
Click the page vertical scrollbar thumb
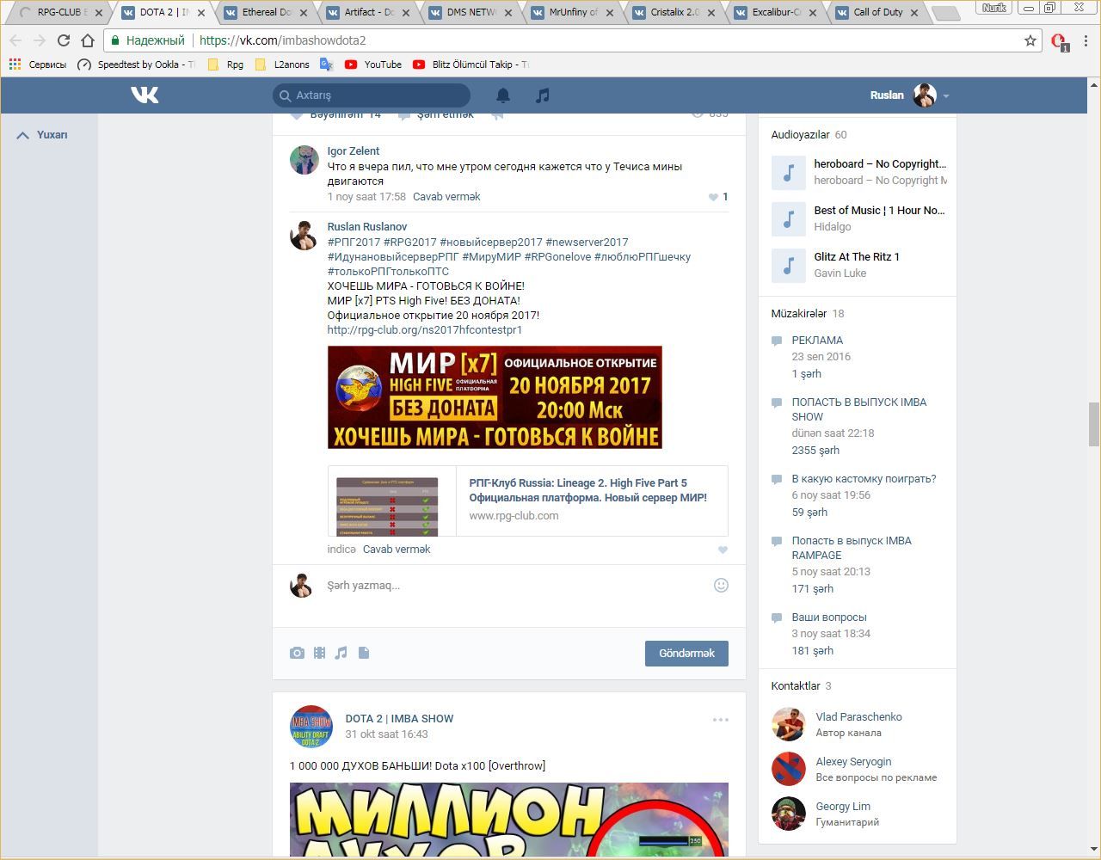[1094, 424]
